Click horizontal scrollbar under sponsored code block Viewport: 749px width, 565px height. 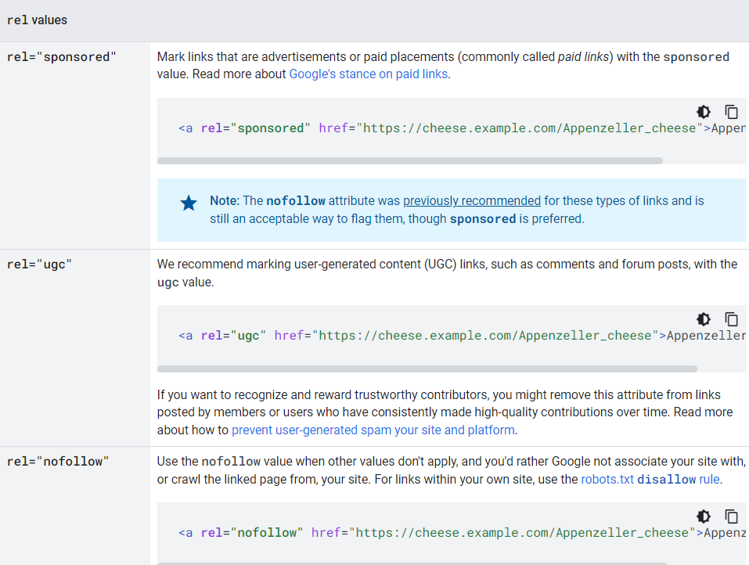(x=410, y=161)
